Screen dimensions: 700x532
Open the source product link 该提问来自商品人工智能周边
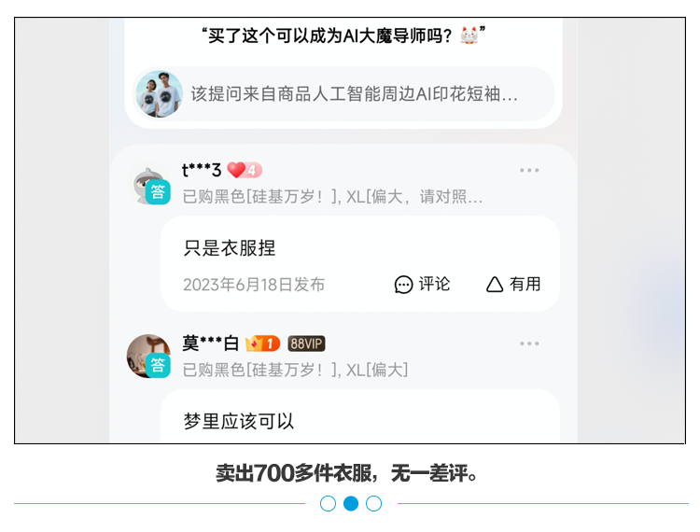pyautogui.click(x=343, y=94)
